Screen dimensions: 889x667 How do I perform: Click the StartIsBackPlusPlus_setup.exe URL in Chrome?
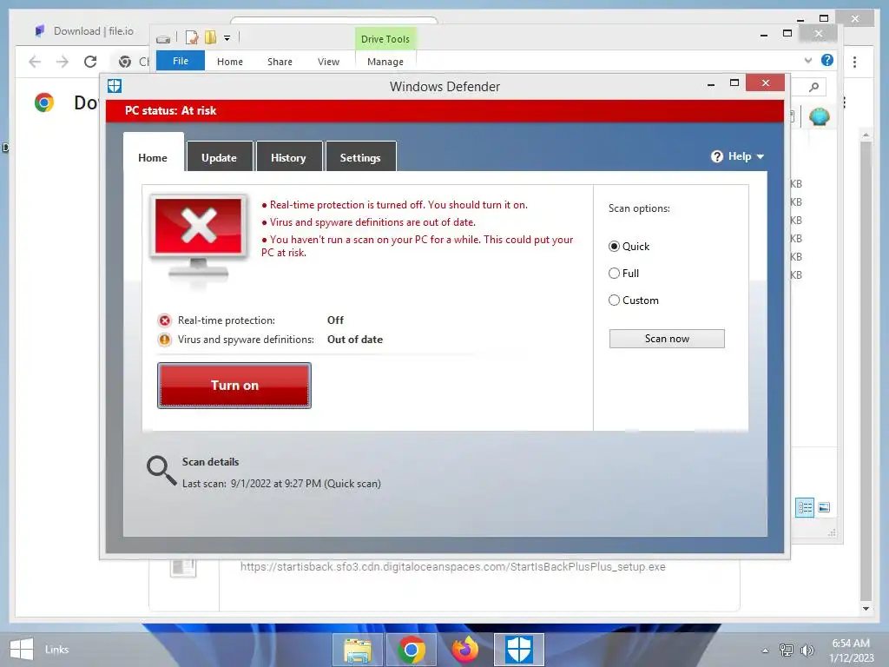click(452, 566)
